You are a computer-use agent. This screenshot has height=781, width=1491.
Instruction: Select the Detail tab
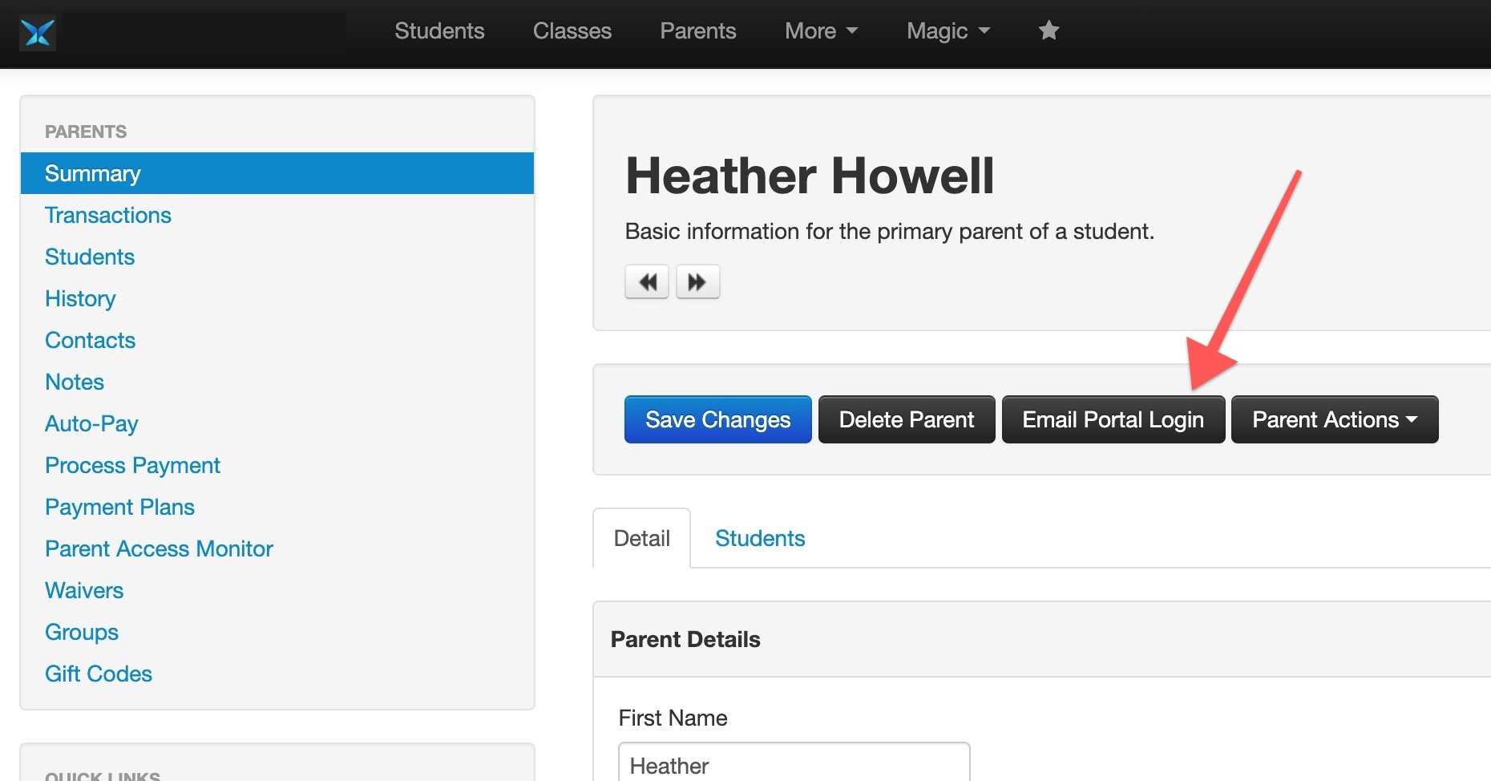coord(641,538)
